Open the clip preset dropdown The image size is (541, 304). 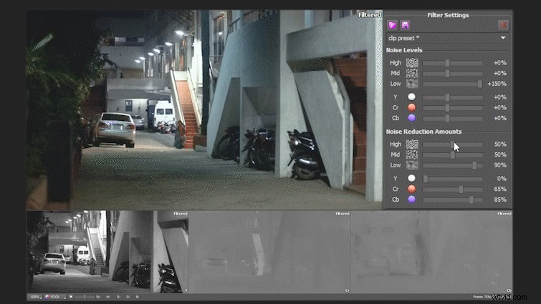coord(447,38)
